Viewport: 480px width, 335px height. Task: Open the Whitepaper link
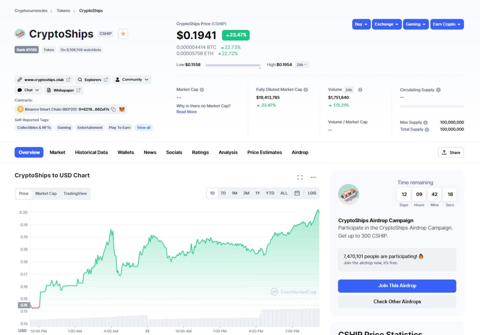tap(64, 90)
